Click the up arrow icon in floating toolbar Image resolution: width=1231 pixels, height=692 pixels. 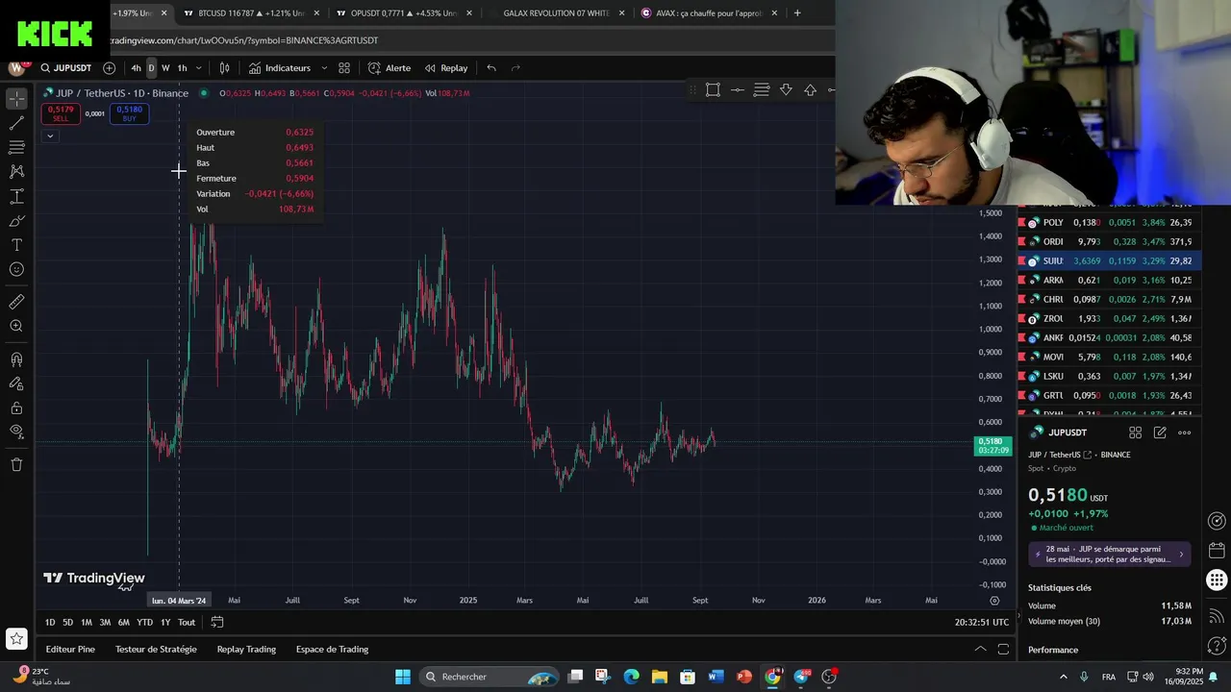[811, 90]
